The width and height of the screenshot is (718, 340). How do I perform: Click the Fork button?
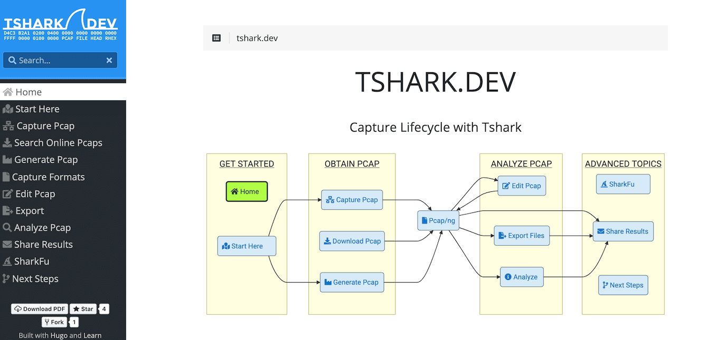click(54, 322)
